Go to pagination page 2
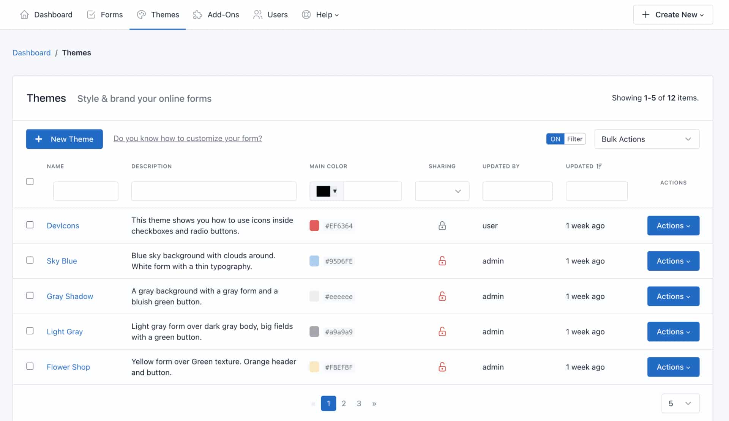729x421 pixels. 344,403
